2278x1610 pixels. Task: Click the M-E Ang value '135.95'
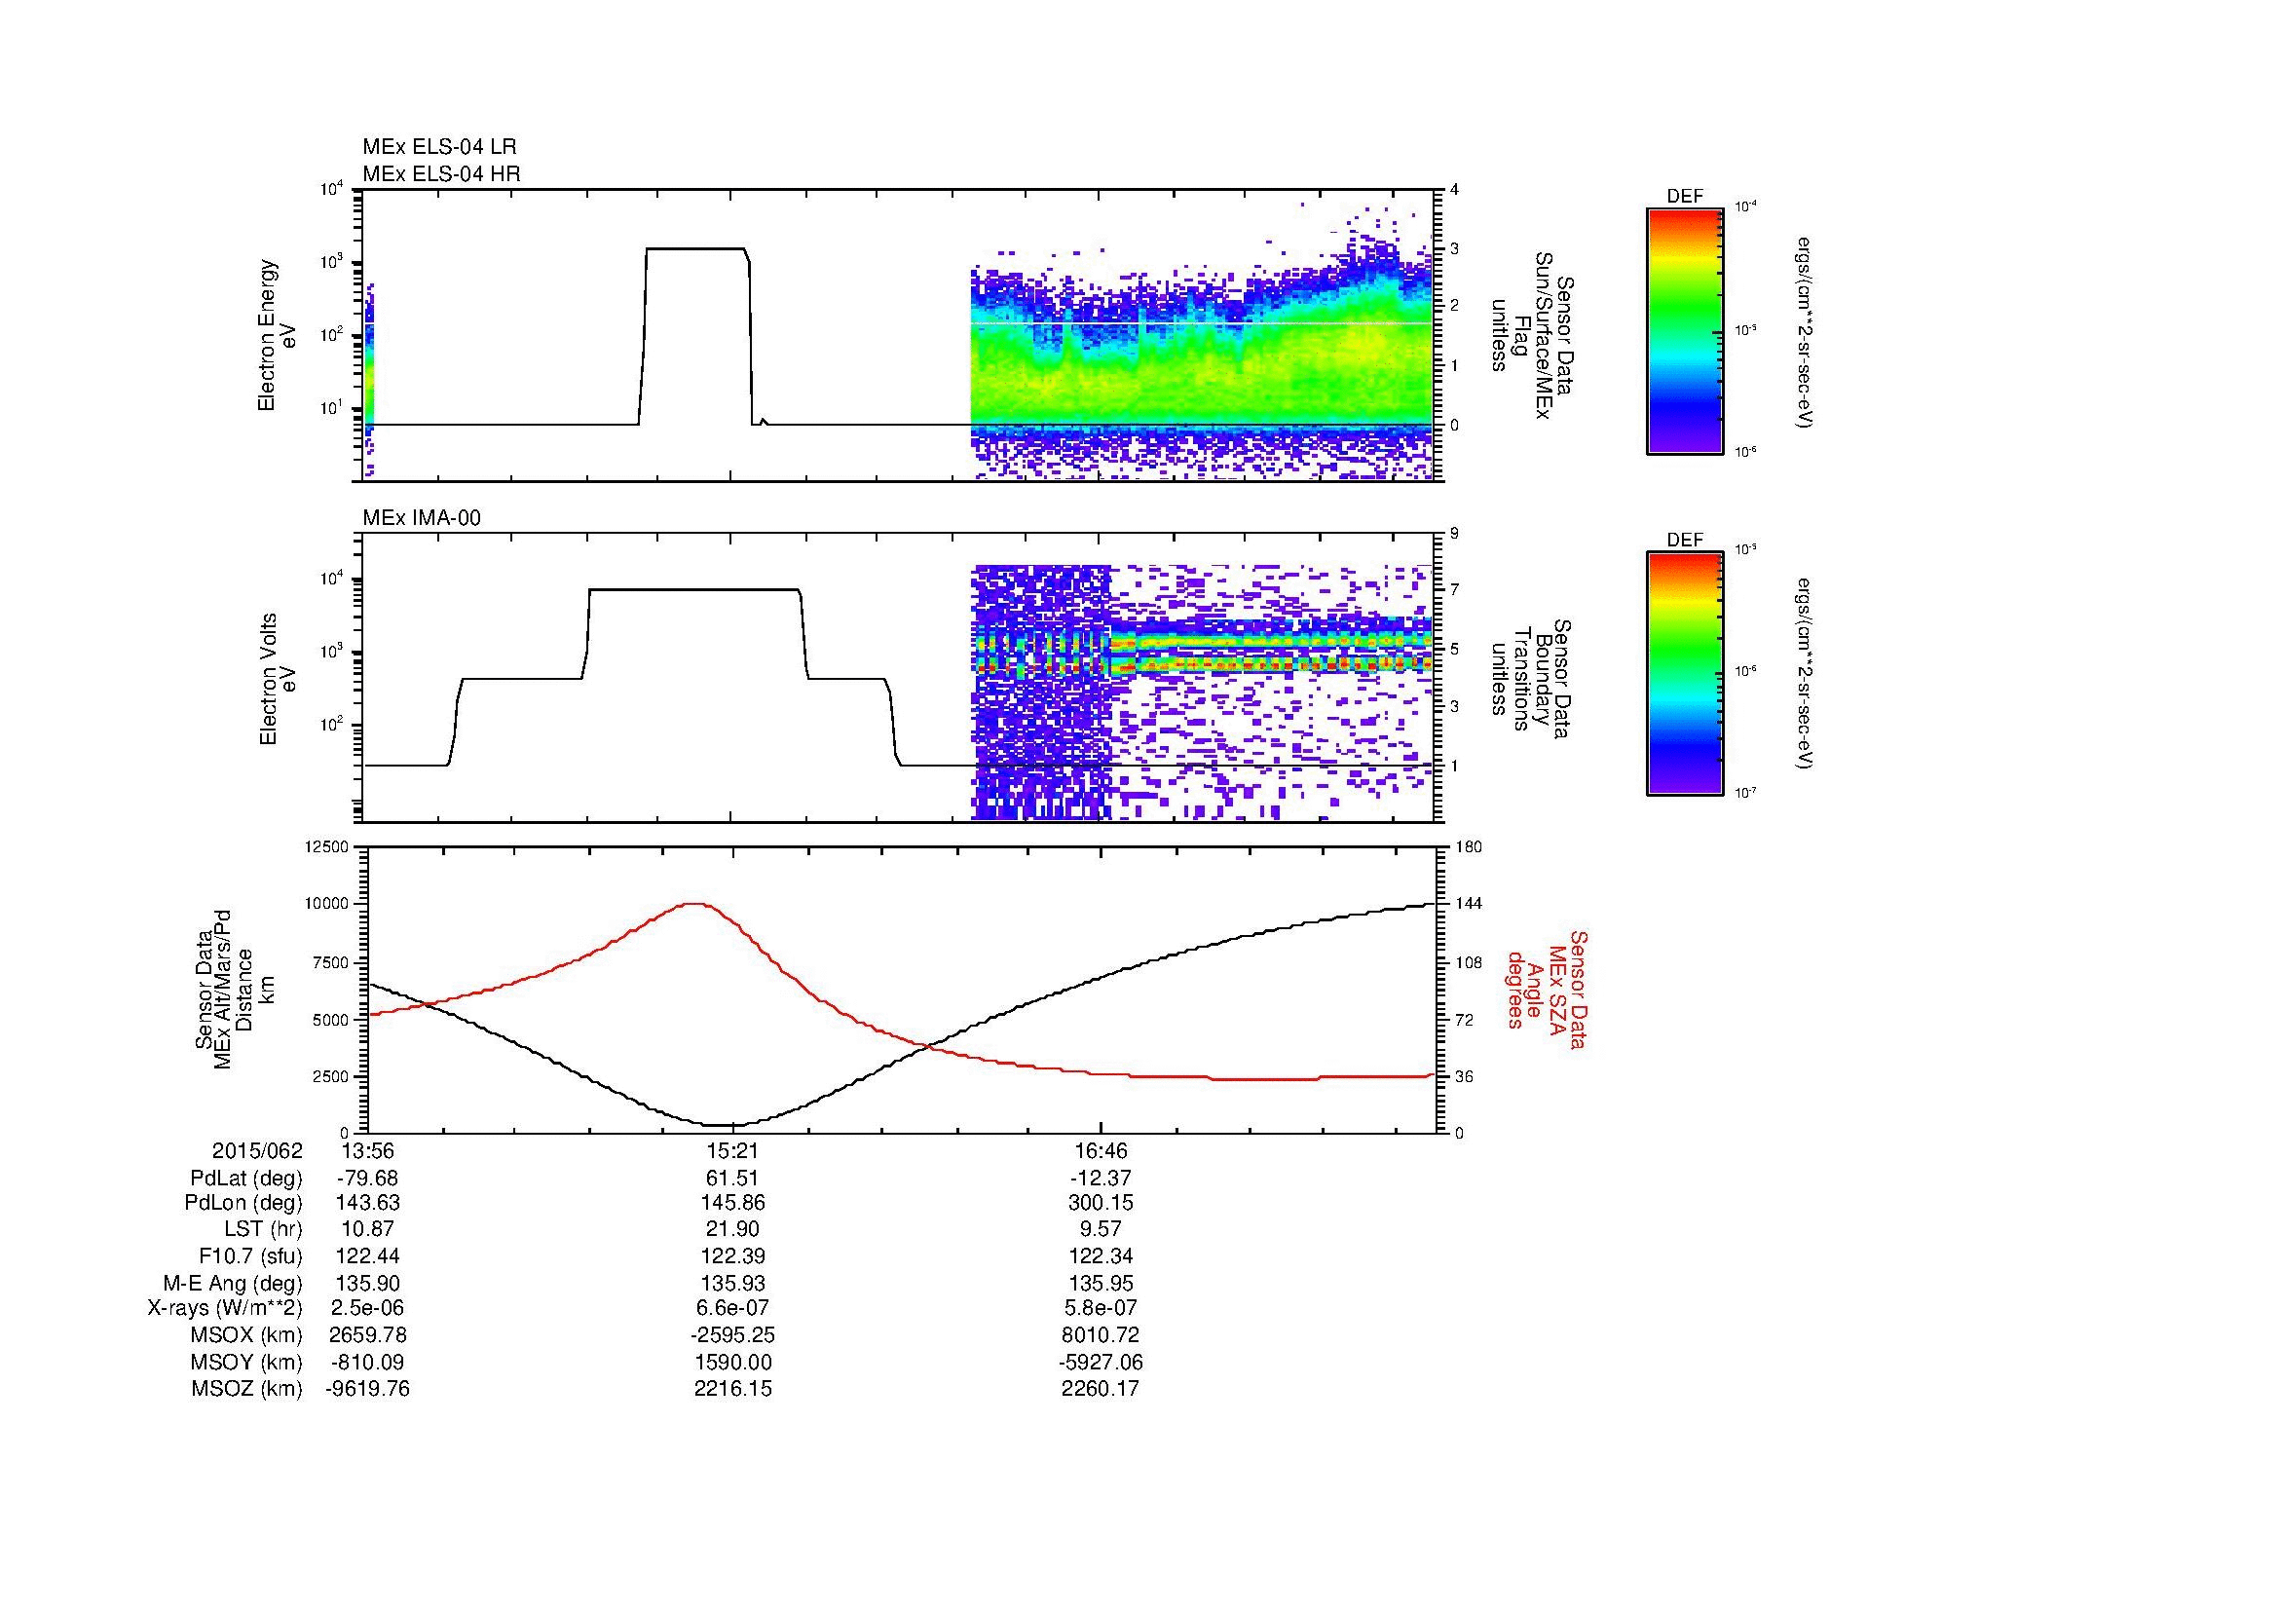[1101, 1283]
